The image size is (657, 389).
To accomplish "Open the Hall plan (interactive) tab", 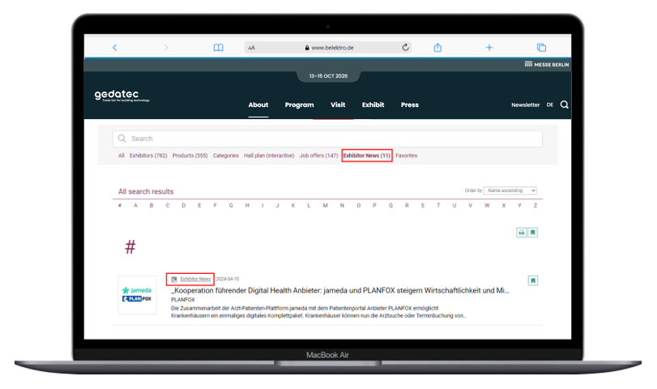I will tap(269, 156).
